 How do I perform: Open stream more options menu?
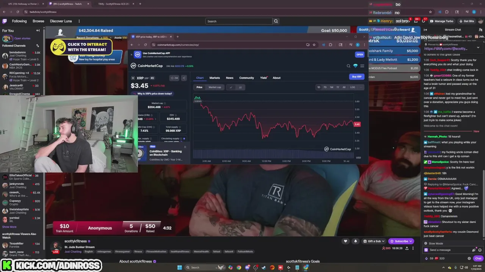[x=413, y=248]
